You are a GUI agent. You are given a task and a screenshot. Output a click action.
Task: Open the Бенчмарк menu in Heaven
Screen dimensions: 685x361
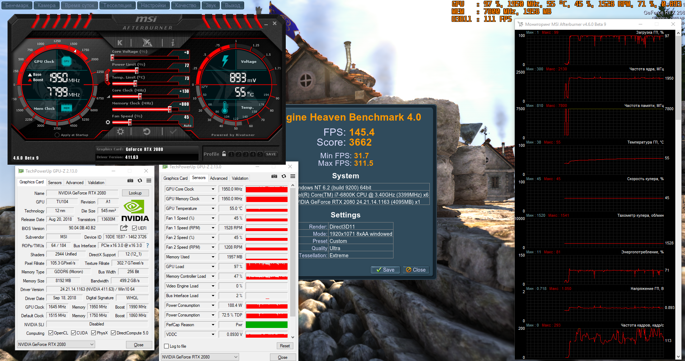tap(17, 5)
